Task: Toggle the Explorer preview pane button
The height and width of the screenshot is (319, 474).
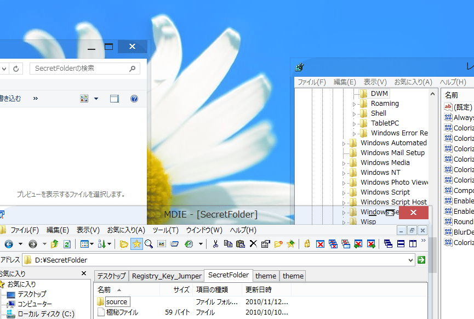Action: pyautogui.click(x=115, y=99)
